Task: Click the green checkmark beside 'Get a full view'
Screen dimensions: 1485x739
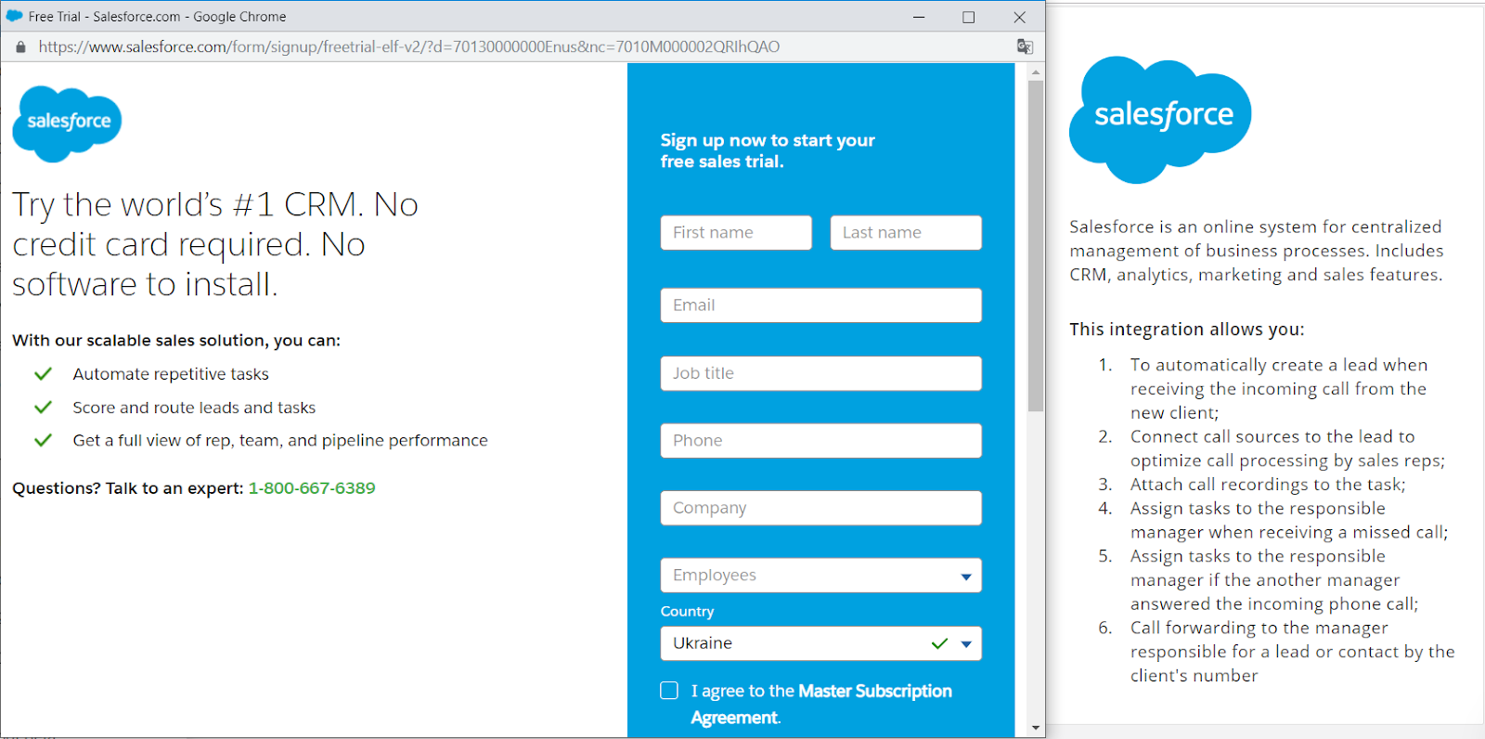Action: [43, 440]
